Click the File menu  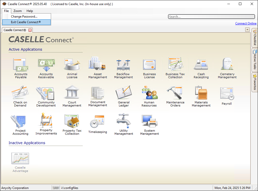tap(6, 11)
